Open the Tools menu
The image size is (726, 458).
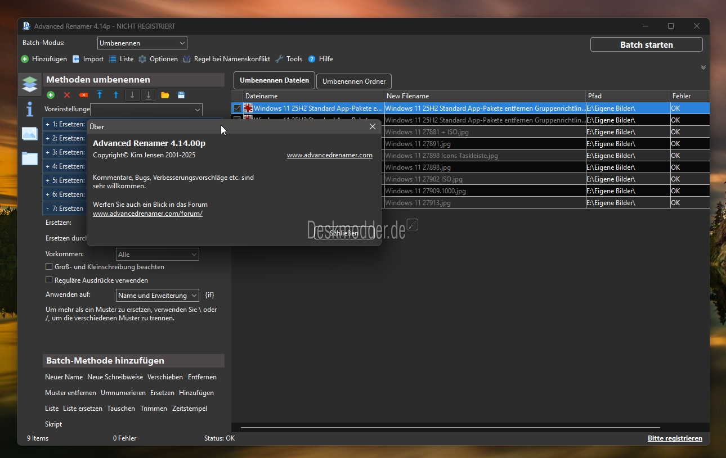pyautogui.click(x=289, y=59)
